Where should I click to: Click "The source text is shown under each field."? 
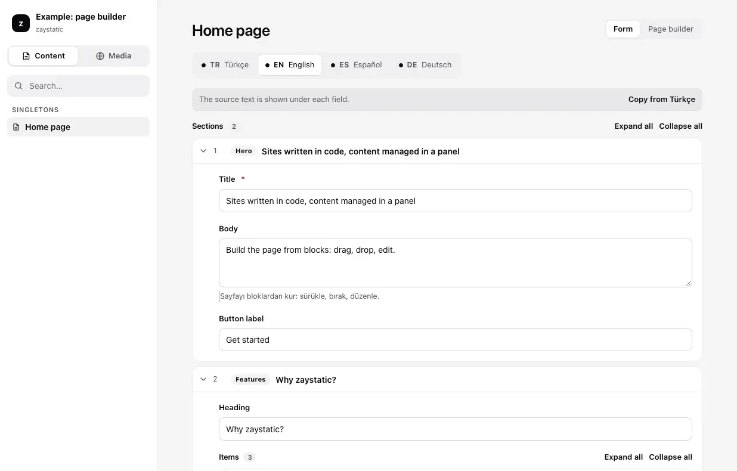[x=274, y=100]
